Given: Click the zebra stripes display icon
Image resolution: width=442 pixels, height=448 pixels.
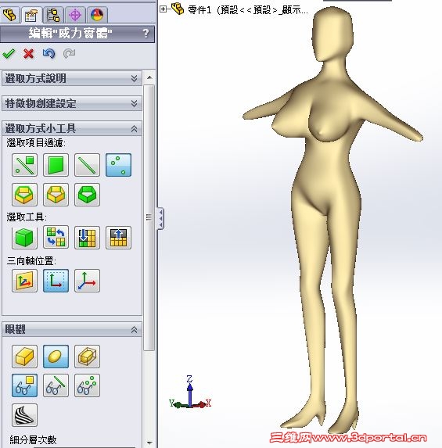Looking at the screenshot, I should coord(24,415).
